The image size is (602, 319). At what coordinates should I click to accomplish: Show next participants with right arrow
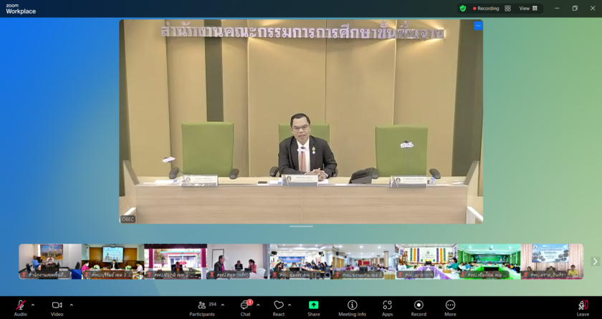coord(594,262)
